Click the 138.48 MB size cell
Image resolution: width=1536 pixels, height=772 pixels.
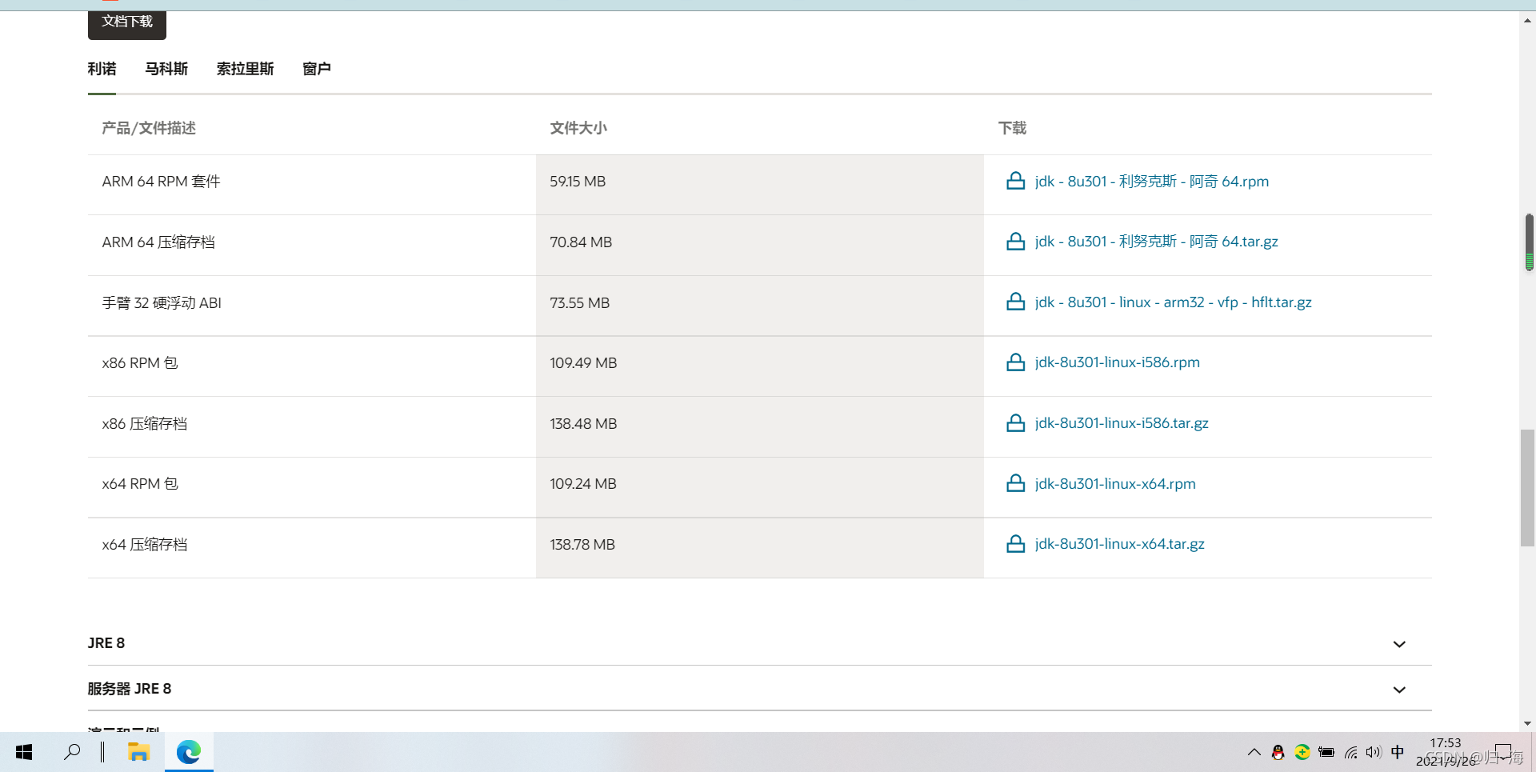point(760,426)
